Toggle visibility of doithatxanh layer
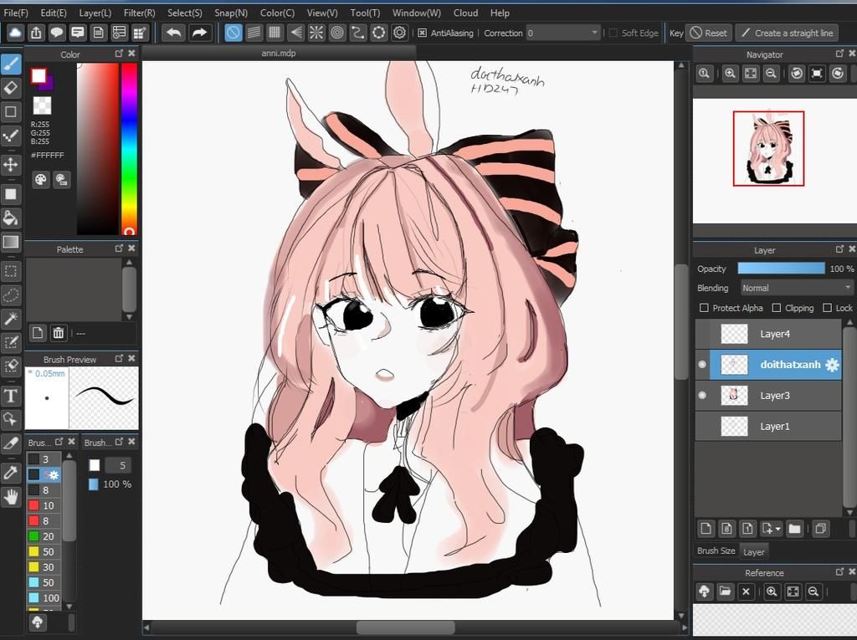857x640 pixels. (702, 365)
